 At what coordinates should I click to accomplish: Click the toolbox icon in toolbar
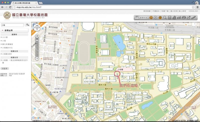coord(179,18)
